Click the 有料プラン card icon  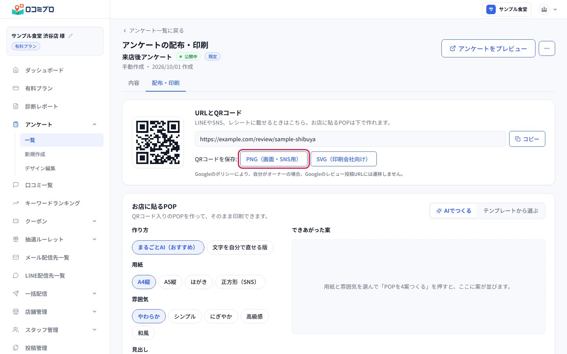(16, 88)
